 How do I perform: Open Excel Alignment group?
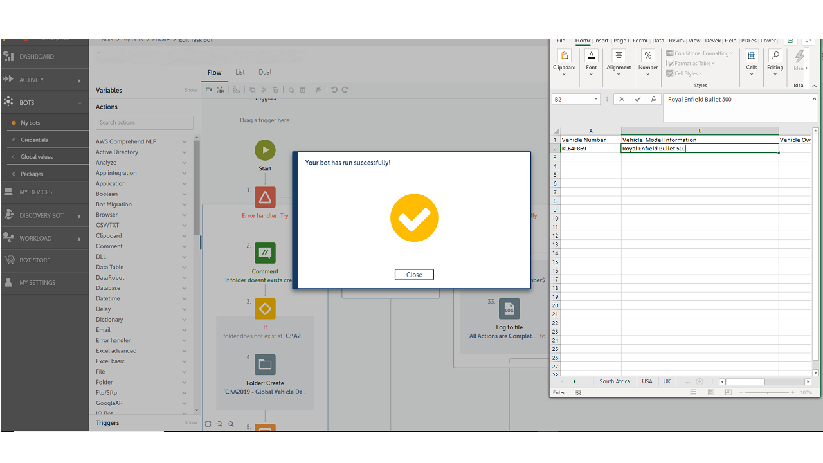(x=619, y=62)
